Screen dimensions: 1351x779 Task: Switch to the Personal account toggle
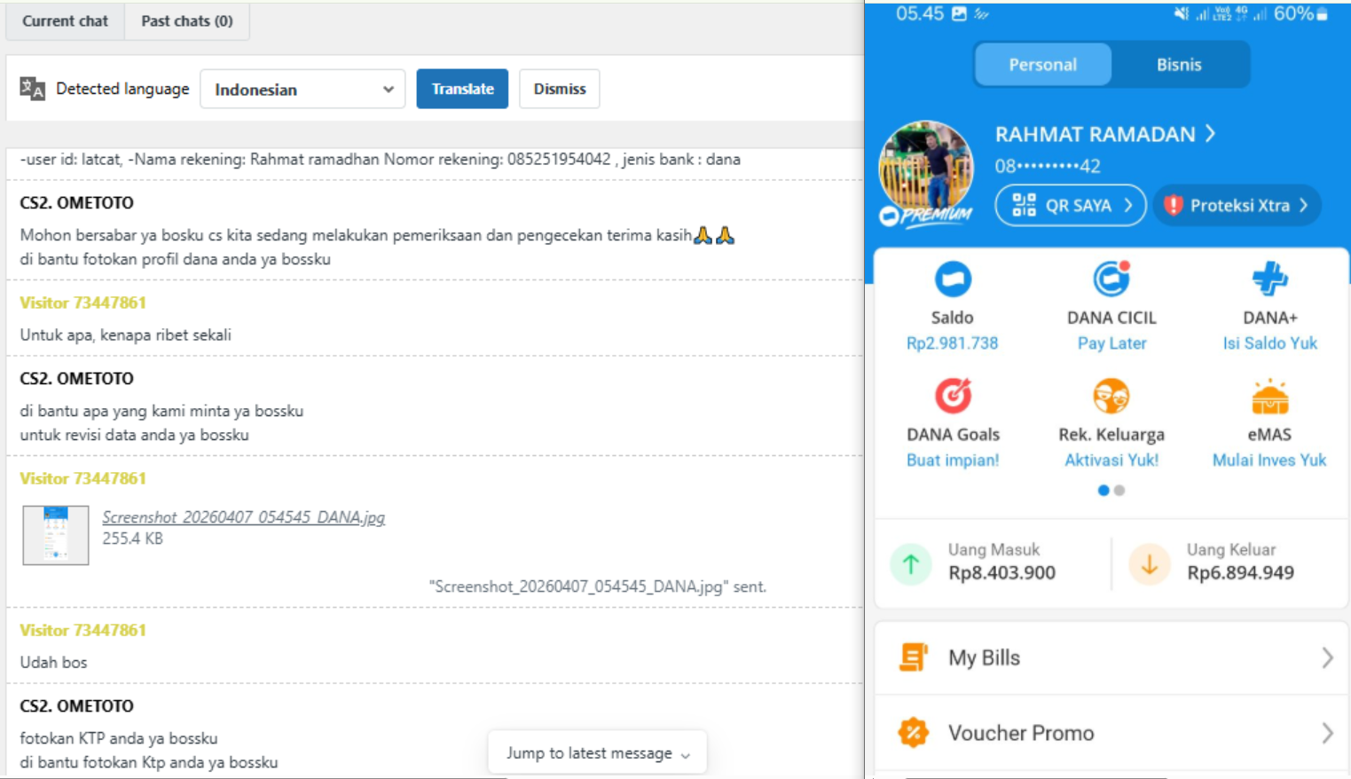point(1042,65)
